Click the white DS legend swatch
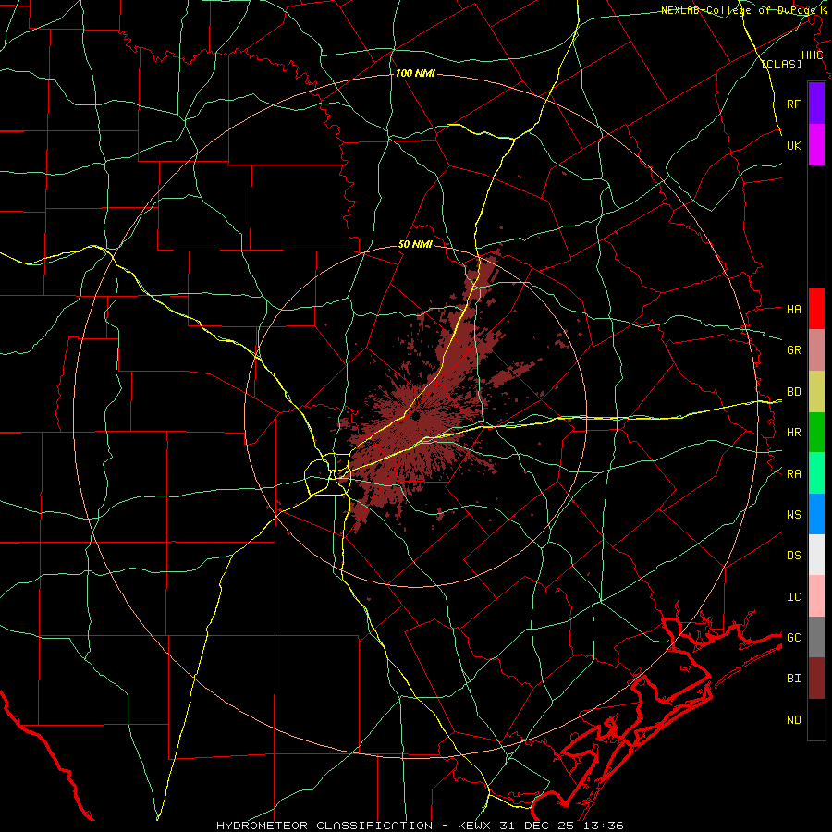The height and width of the screenshot is (832, 832). (816, 555)
